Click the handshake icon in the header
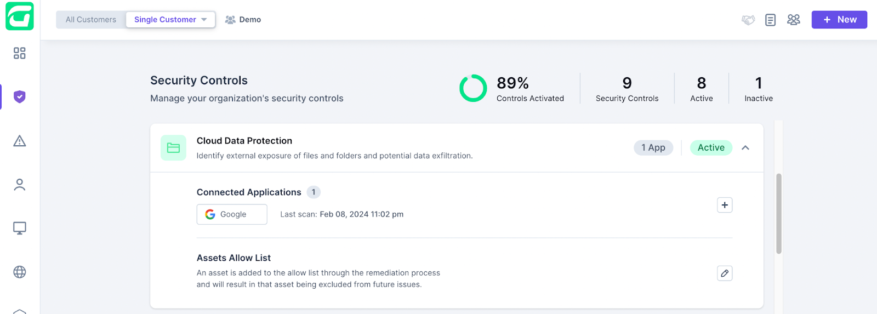This screenshot has width=877, height=314. [748, 20]
